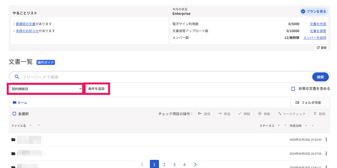337x168 pixels.
Task: Click the 締結 action button
Action: click(x=244, y=114)
